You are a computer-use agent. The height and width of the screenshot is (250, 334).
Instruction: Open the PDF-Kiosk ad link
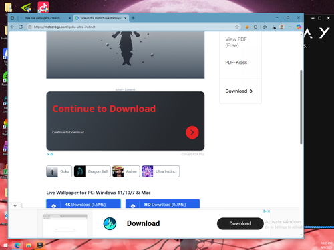click(x=236, y=63)
